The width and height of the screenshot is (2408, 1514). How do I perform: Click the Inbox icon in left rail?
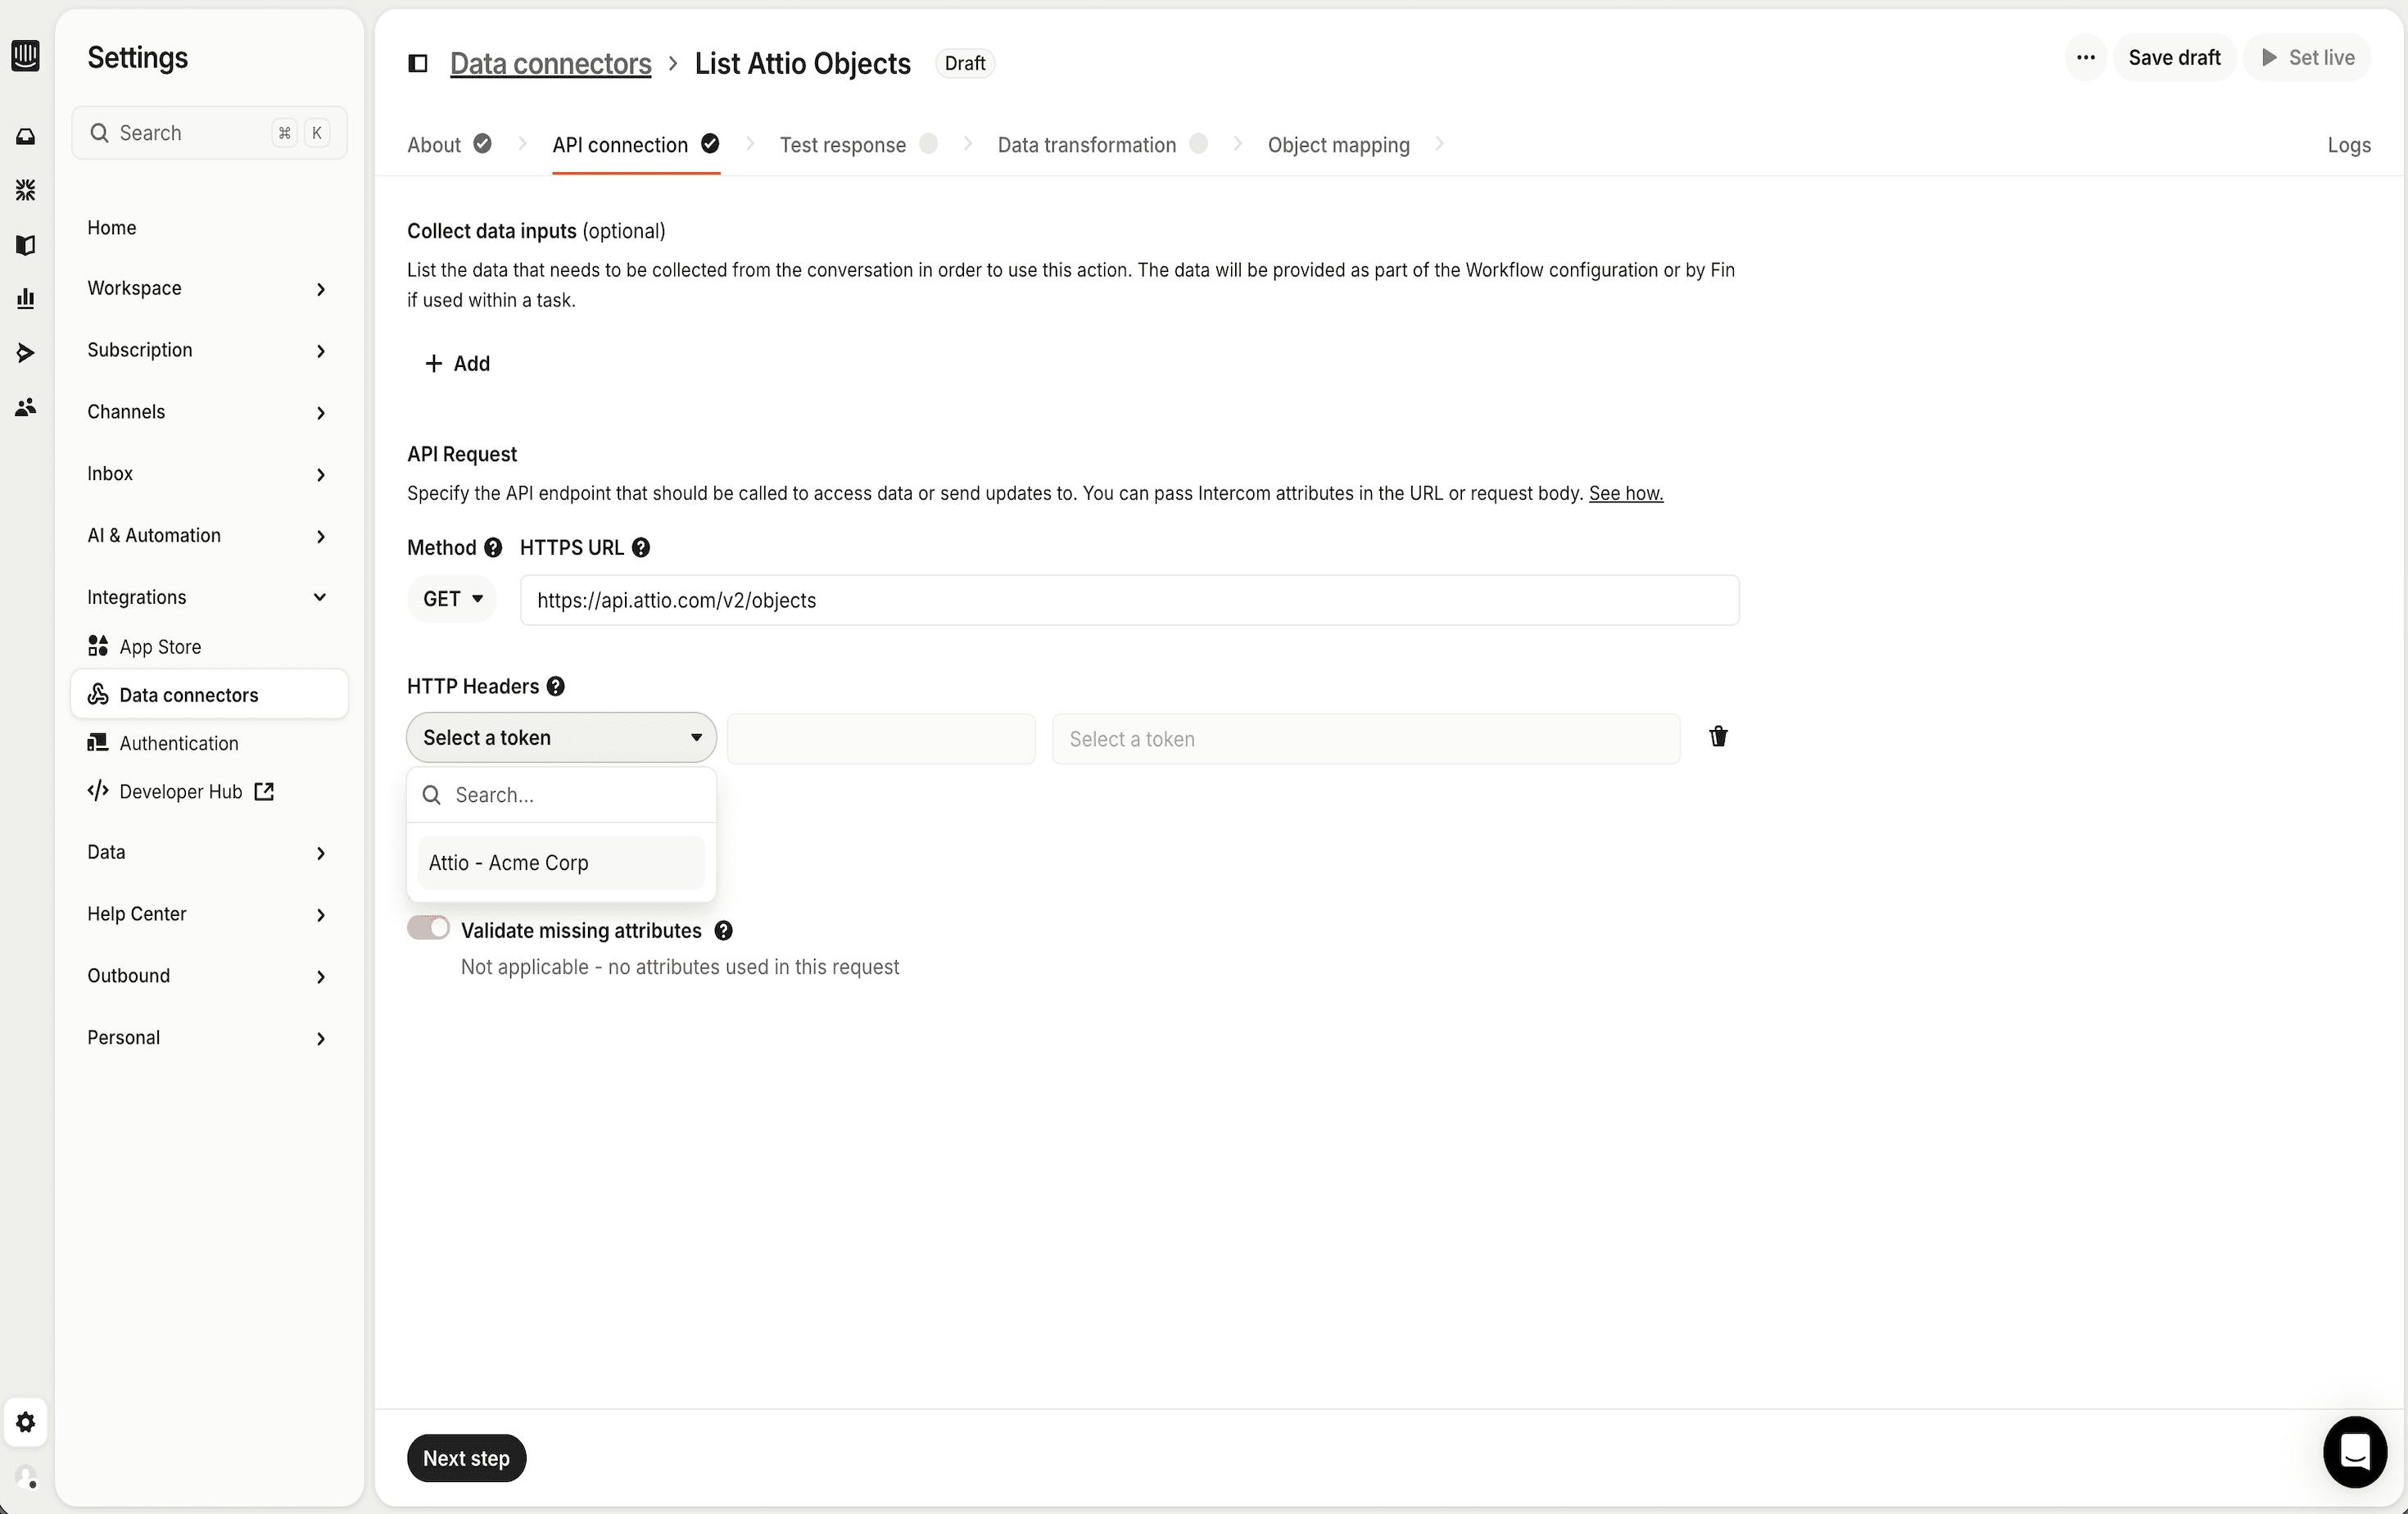point(26,136)
